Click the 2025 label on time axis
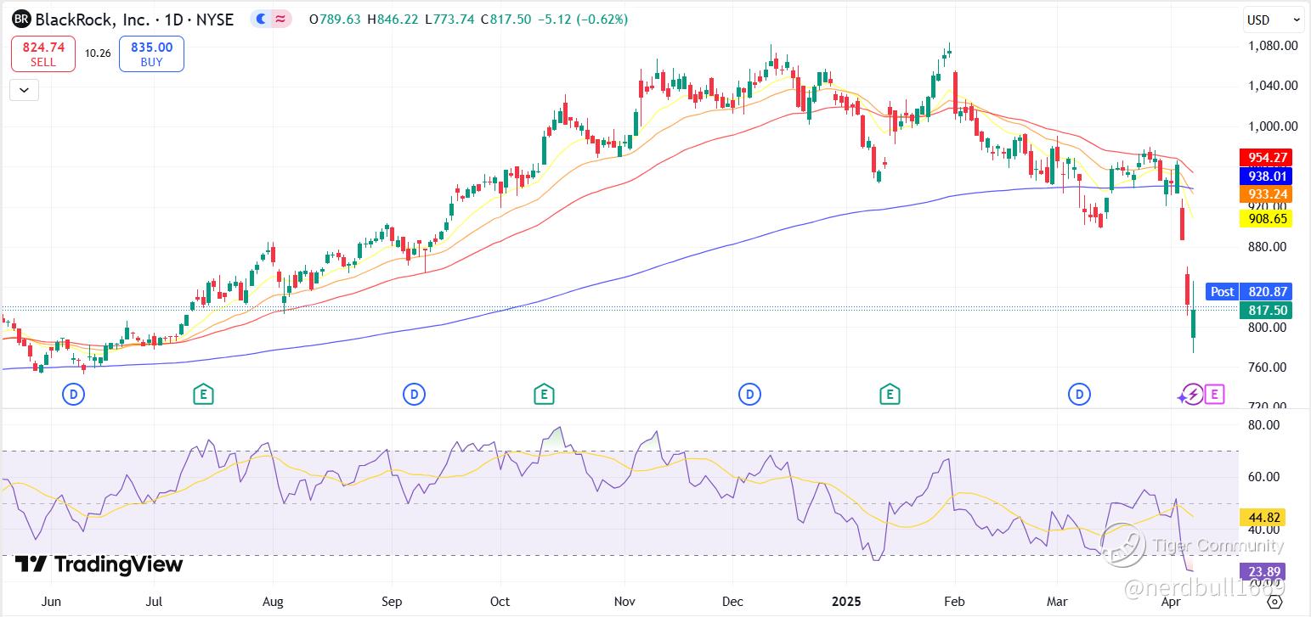Screen dimensions: 1311x617 point(845,602)
